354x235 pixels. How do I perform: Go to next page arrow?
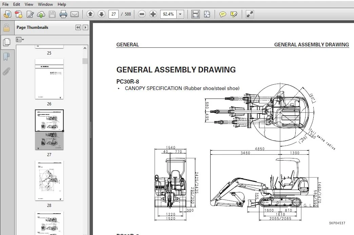tap(102, 14)
